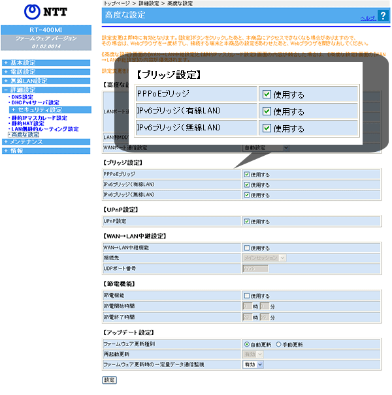This screenshot has width=392, height=395.
Task: Toggle the IPv6ブリッジ(無線LAN) checkbox in the table
Action: 247,195
